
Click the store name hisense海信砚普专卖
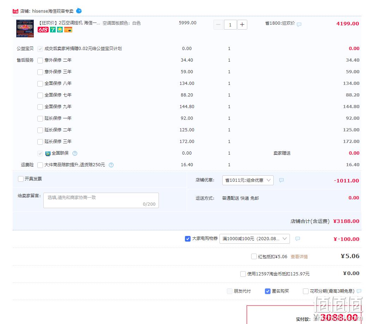[x=53, y=11]
